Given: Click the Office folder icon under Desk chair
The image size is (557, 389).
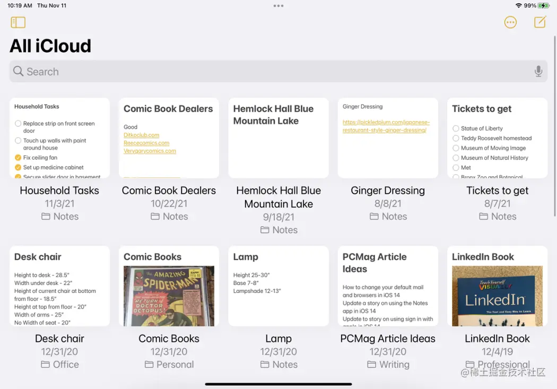Looking at the screenshot, I should pos(45,365).
